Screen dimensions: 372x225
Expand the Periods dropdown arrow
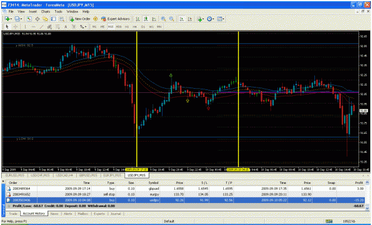pos(213,19)
